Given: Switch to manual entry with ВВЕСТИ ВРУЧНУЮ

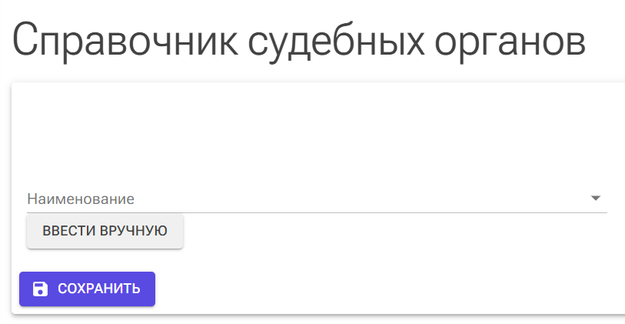Looking at the screenshot, I should click(105, 231).
